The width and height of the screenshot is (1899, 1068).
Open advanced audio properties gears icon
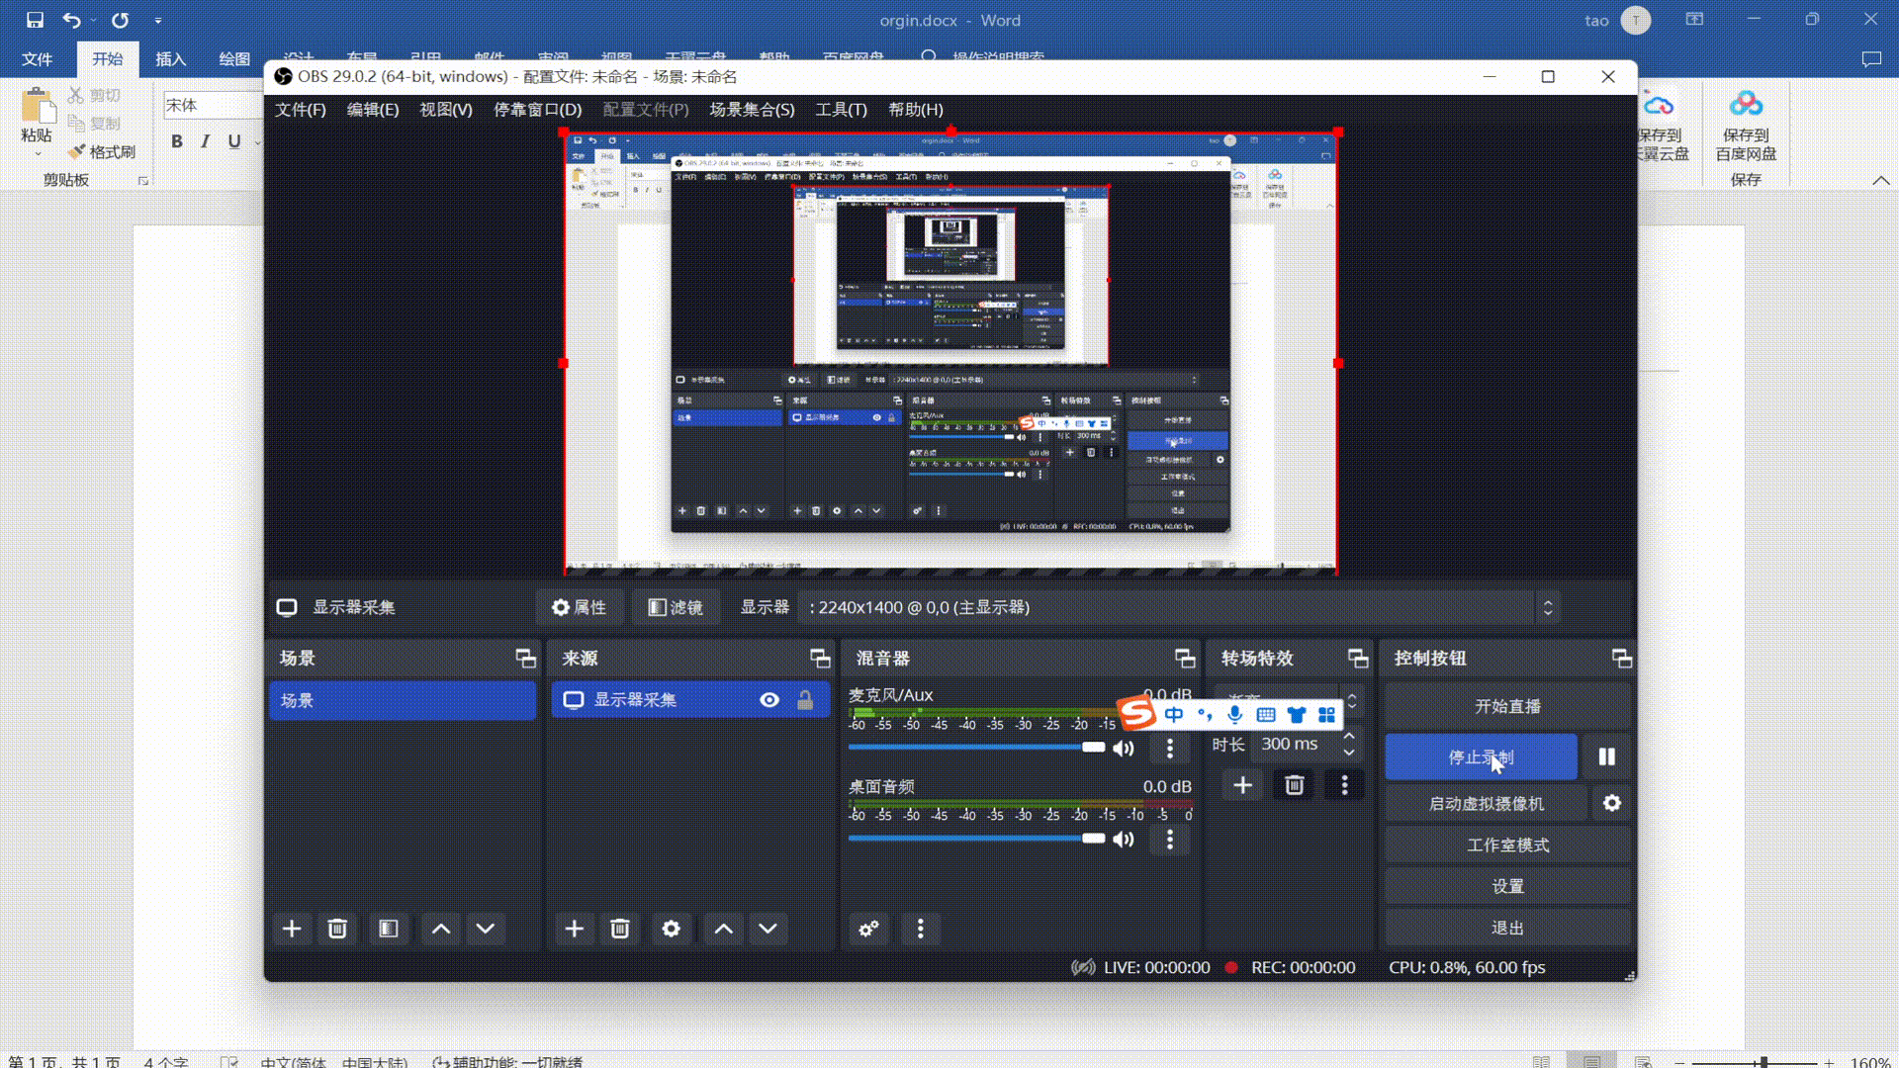[x=868, y=929]
